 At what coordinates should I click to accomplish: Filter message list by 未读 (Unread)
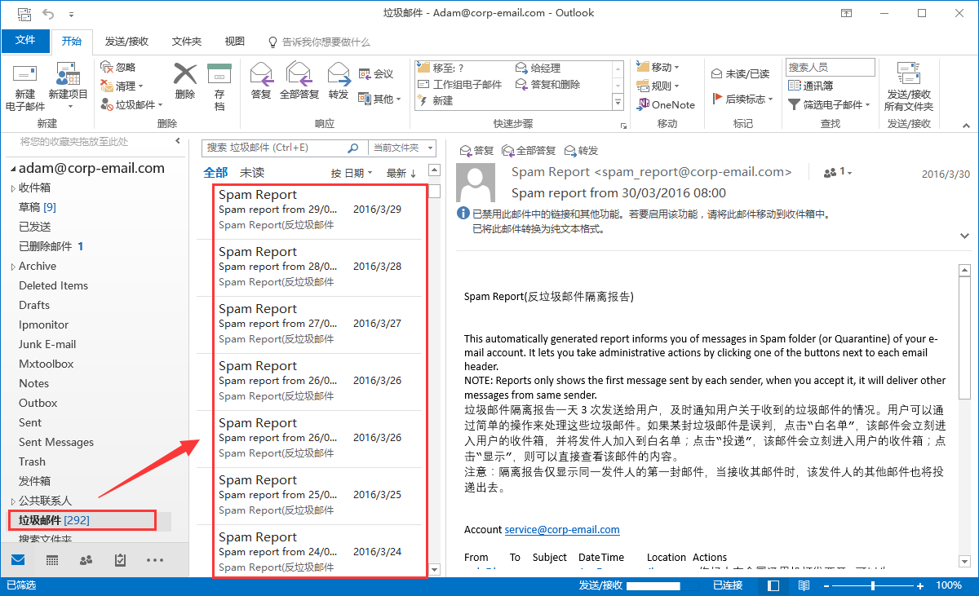[252, 173]
